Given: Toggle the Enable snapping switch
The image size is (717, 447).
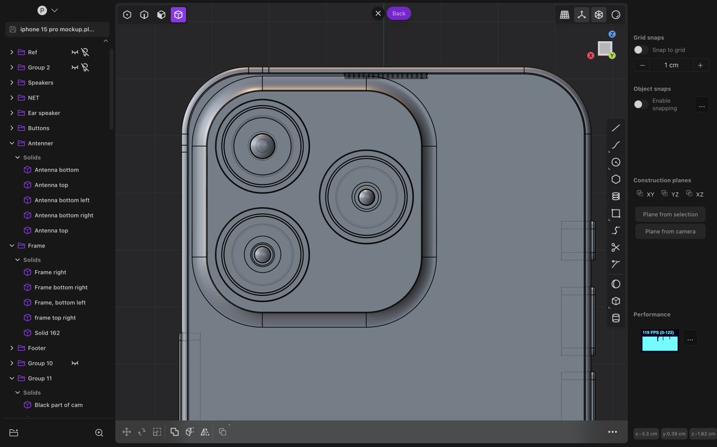Looking at the screenshot, I should pyautogui.click(x=641, y=104).
